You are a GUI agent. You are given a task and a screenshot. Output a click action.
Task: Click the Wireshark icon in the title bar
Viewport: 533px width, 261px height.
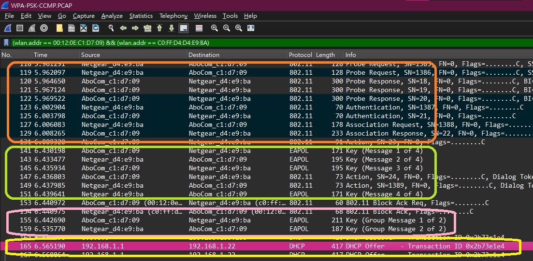5,5
